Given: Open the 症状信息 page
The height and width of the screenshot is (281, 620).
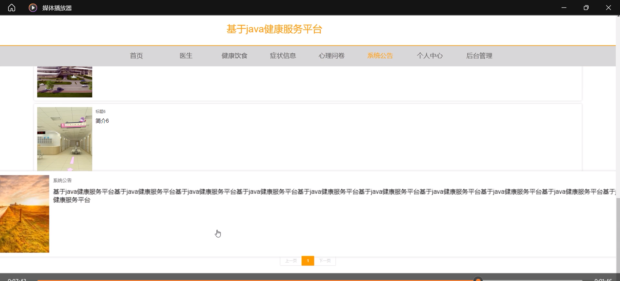Looking at the screenshot, I should (x=283, y=56).
